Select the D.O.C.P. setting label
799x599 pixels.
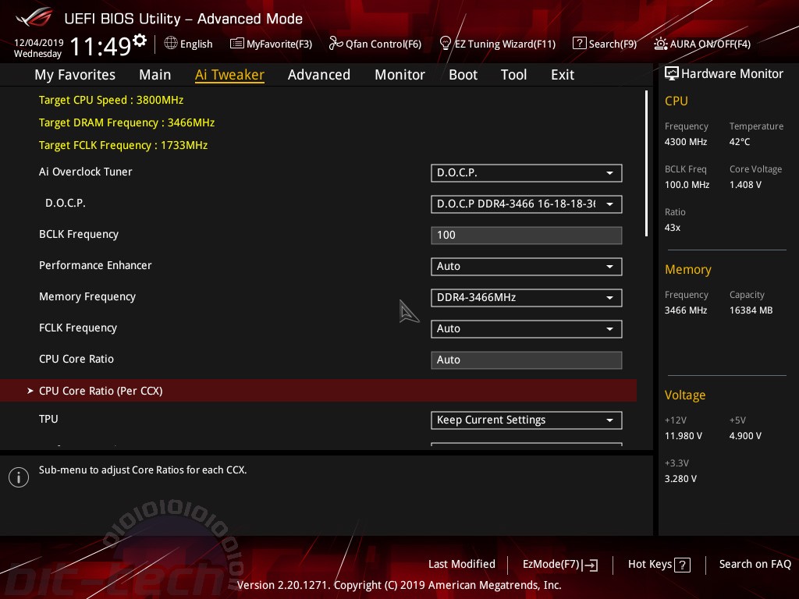pos(66,203)
